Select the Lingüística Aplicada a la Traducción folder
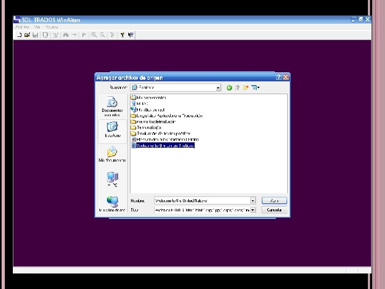Screen dimensions: 385x289 coord(167,116)
